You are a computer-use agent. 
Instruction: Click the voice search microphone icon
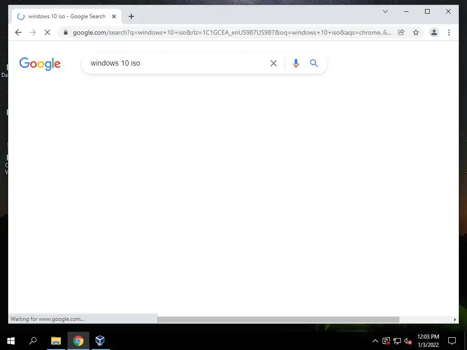pos(296,63)
